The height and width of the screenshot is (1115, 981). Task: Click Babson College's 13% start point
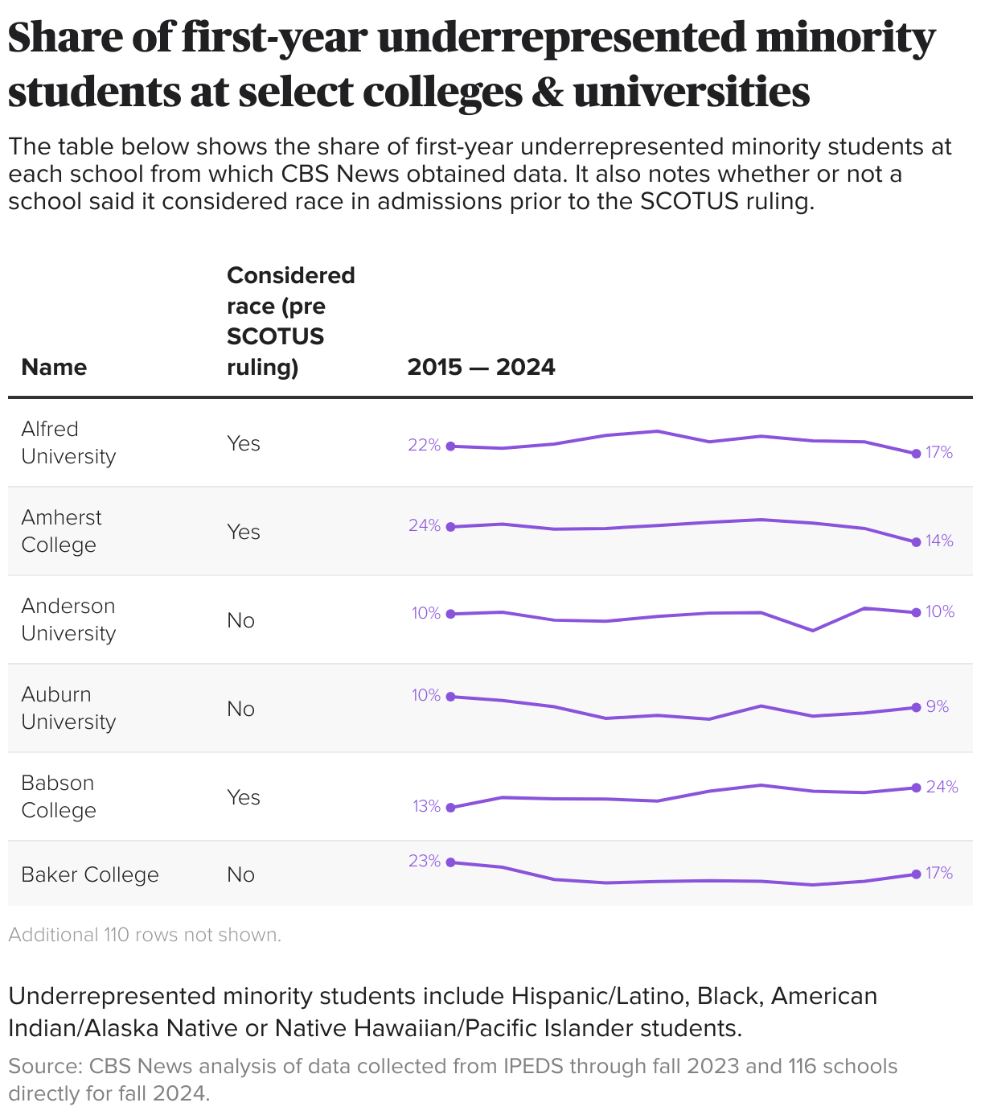pos(450,808)
